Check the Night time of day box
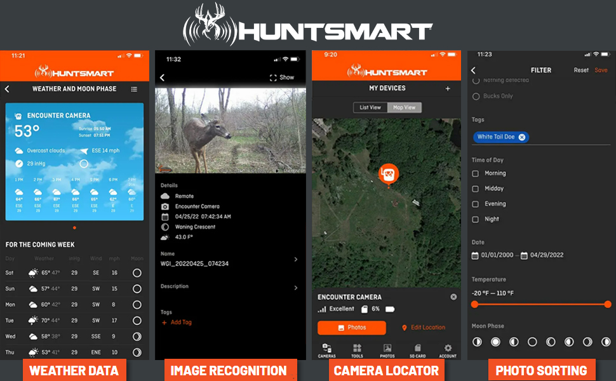 (x=476, y=220)
